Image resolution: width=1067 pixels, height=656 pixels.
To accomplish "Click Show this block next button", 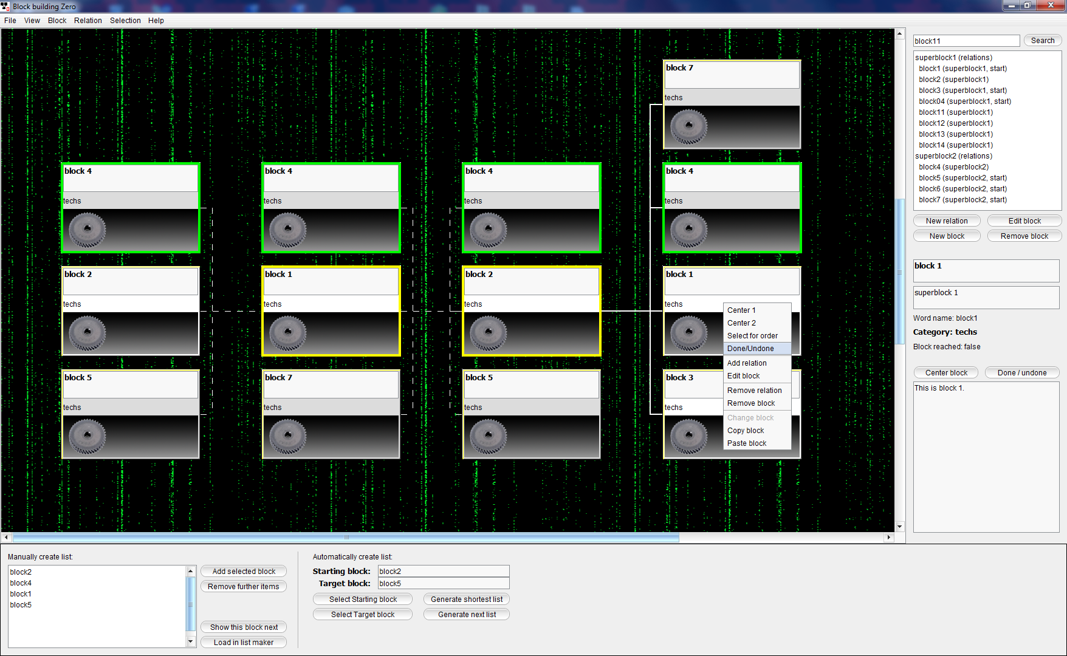I will point(244,627).
